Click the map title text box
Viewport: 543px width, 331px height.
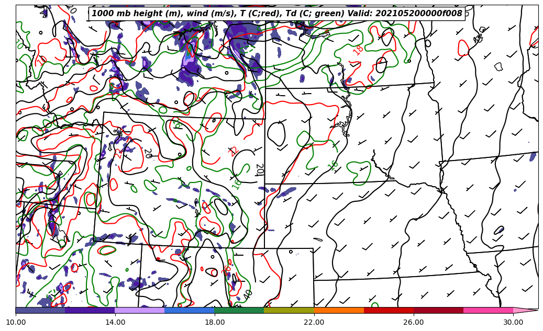277,14
